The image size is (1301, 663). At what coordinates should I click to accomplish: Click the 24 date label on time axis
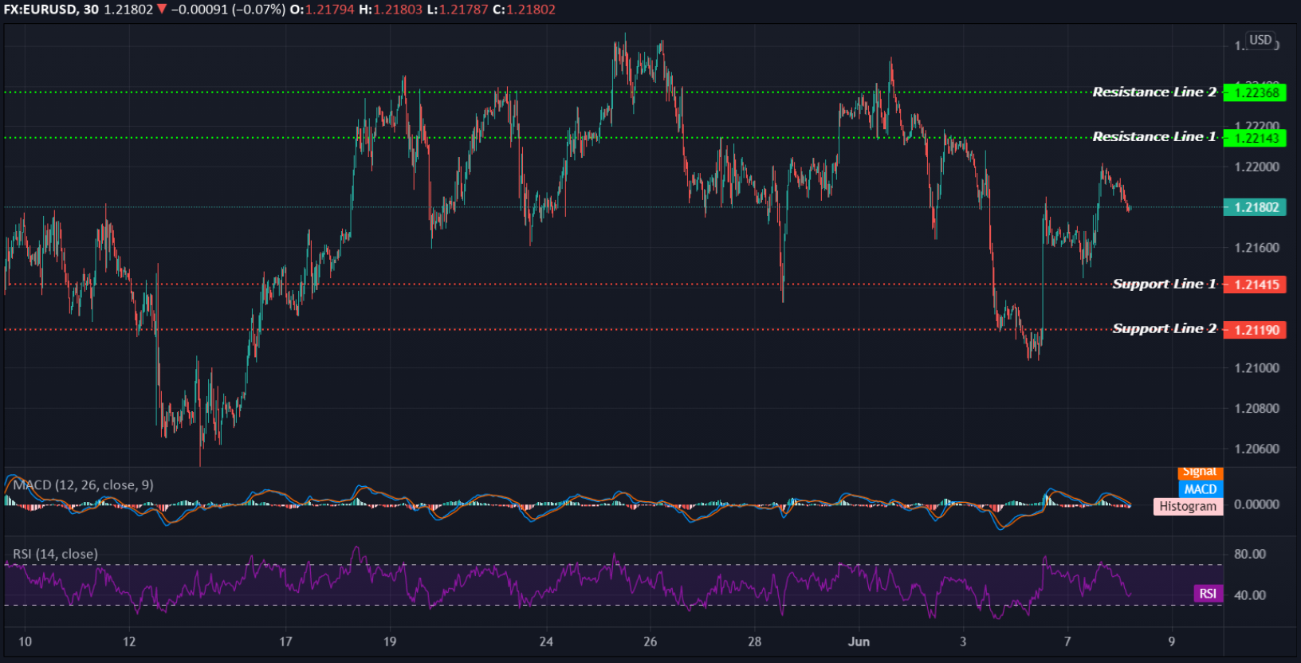tap(546, 641)
